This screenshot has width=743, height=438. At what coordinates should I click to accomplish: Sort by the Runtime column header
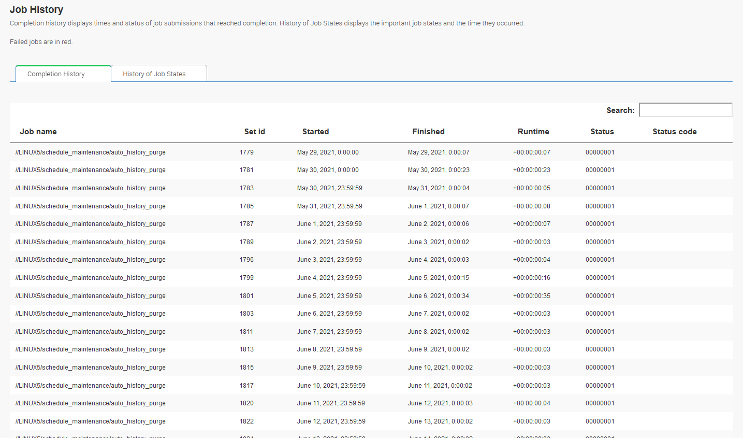pyautogui.click(x=533, y=132)
